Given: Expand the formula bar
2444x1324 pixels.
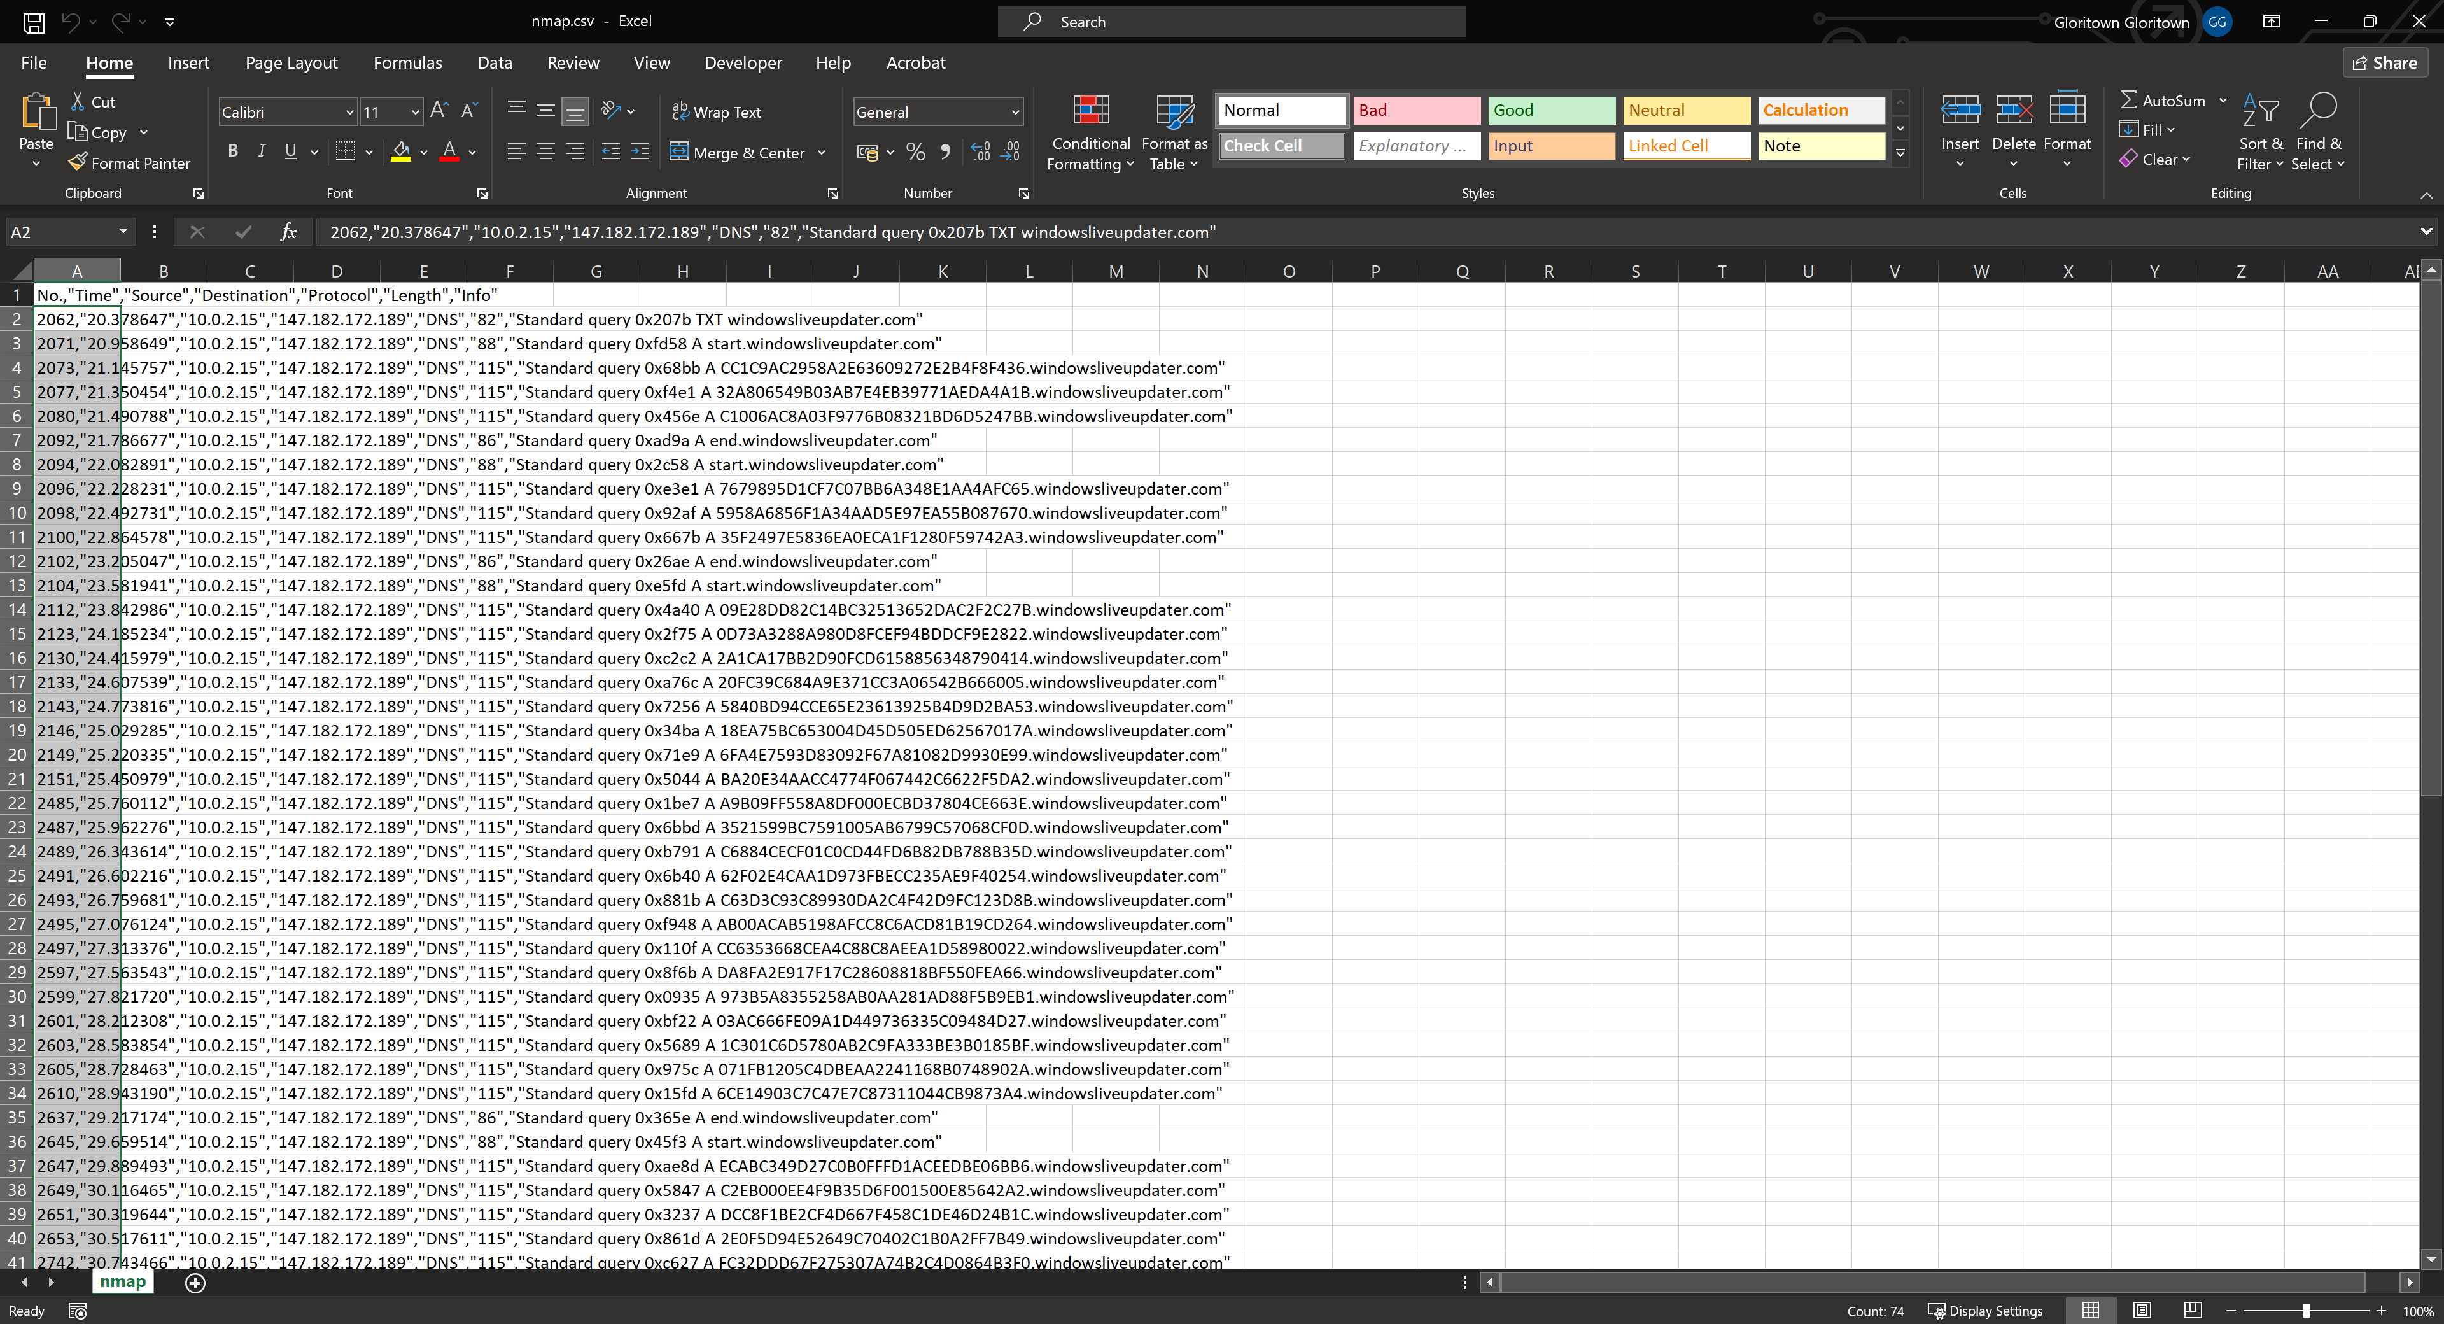Looking at the screenshot, I should (x=2426, y=232).
